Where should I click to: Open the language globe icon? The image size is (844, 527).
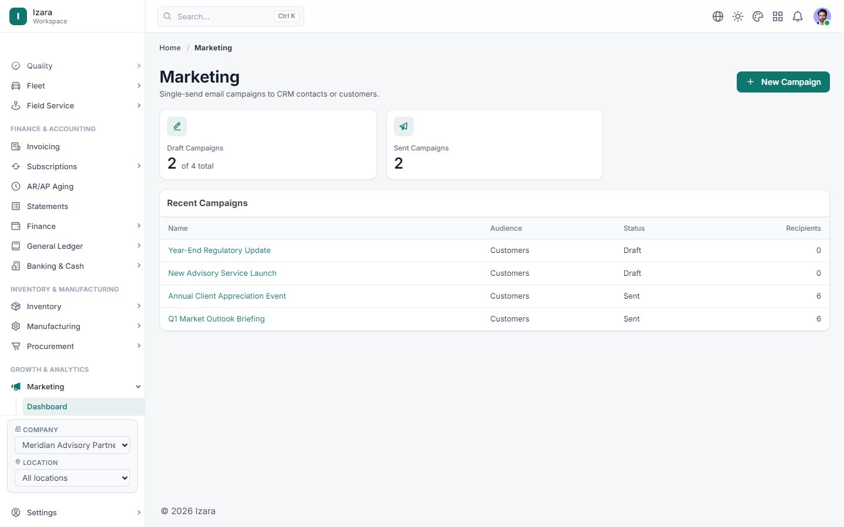tap(718, 16)
